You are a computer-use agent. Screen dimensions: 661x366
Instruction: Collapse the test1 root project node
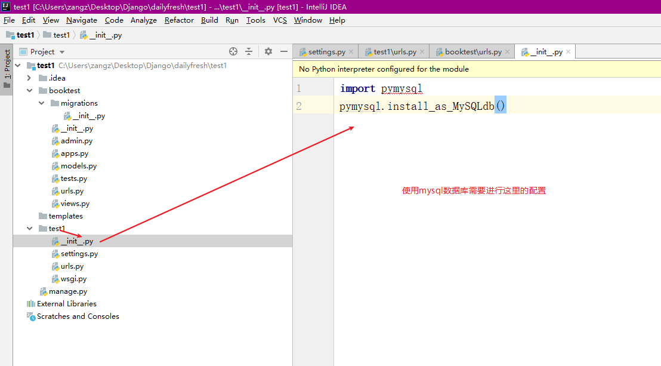click(x=18, y=66)
